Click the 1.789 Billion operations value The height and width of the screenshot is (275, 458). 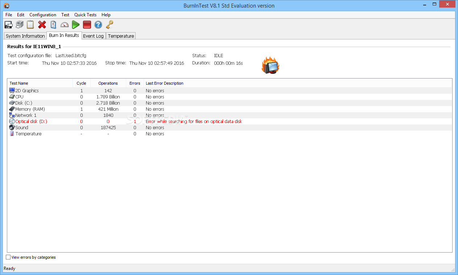108,97
